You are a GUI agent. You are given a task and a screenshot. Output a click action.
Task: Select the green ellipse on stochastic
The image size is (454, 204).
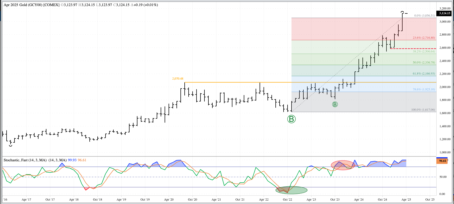click(x=291, y=190)
